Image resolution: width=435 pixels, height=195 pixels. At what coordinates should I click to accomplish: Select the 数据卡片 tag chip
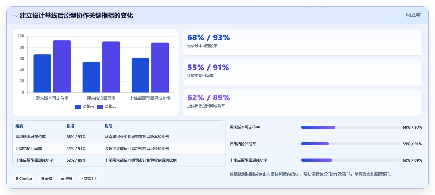click(x=89, y=178)
